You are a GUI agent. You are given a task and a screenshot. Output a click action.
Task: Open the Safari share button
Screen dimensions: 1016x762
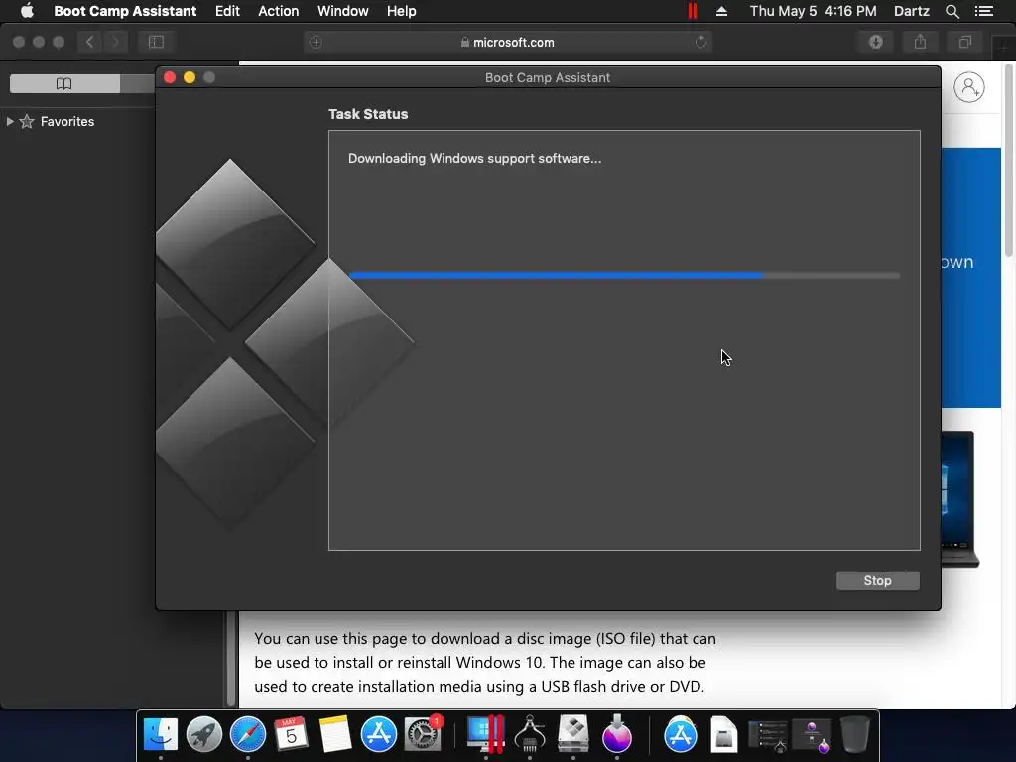pos(920,42)
